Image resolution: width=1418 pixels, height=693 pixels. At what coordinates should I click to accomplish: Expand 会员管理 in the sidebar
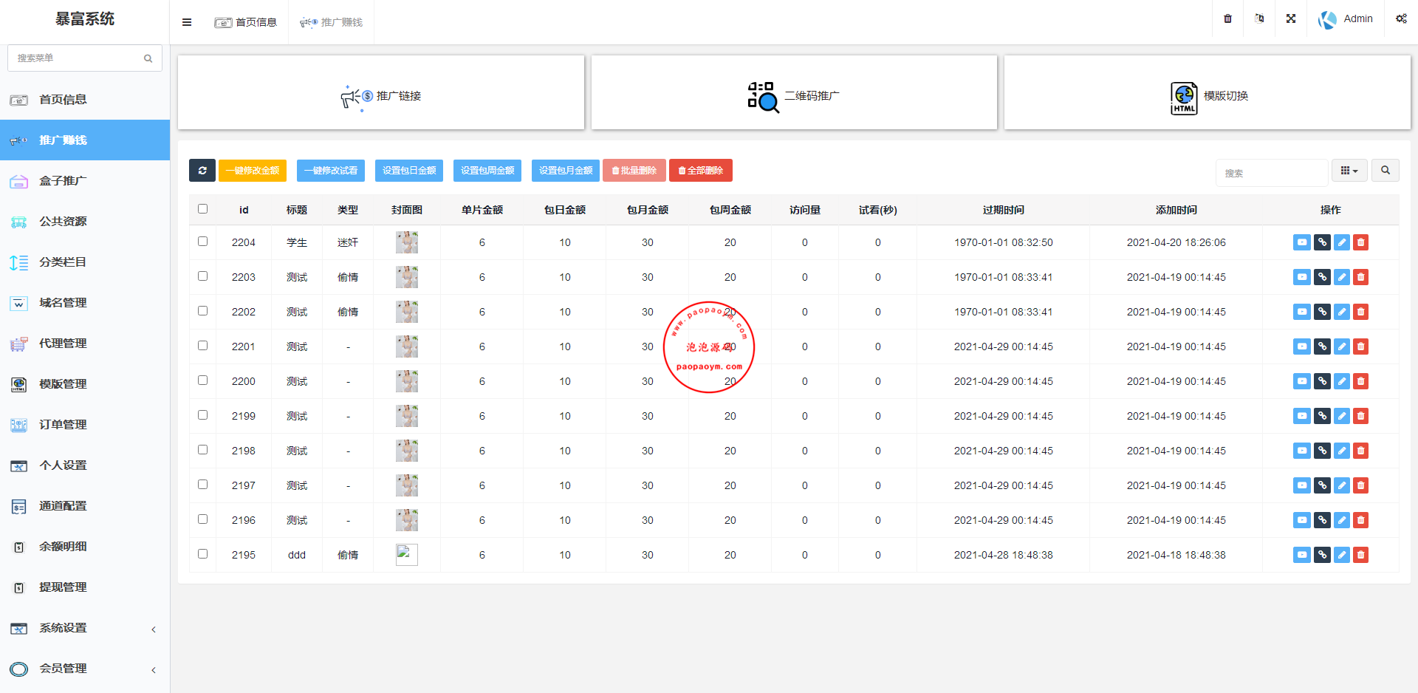click(x=85, y=669)
